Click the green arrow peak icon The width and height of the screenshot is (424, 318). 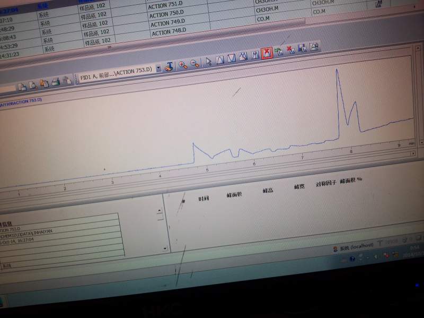(x=279, y=51)
